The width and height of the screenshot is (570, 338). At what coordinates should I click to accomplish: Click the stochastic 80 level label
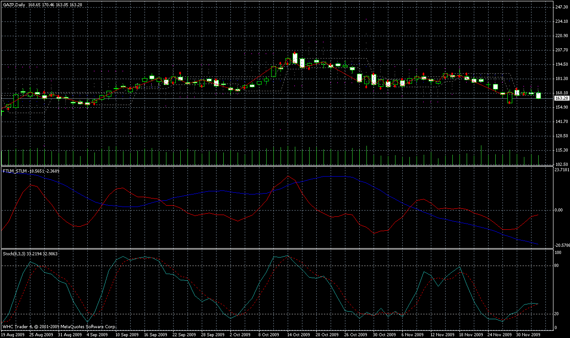557,266
